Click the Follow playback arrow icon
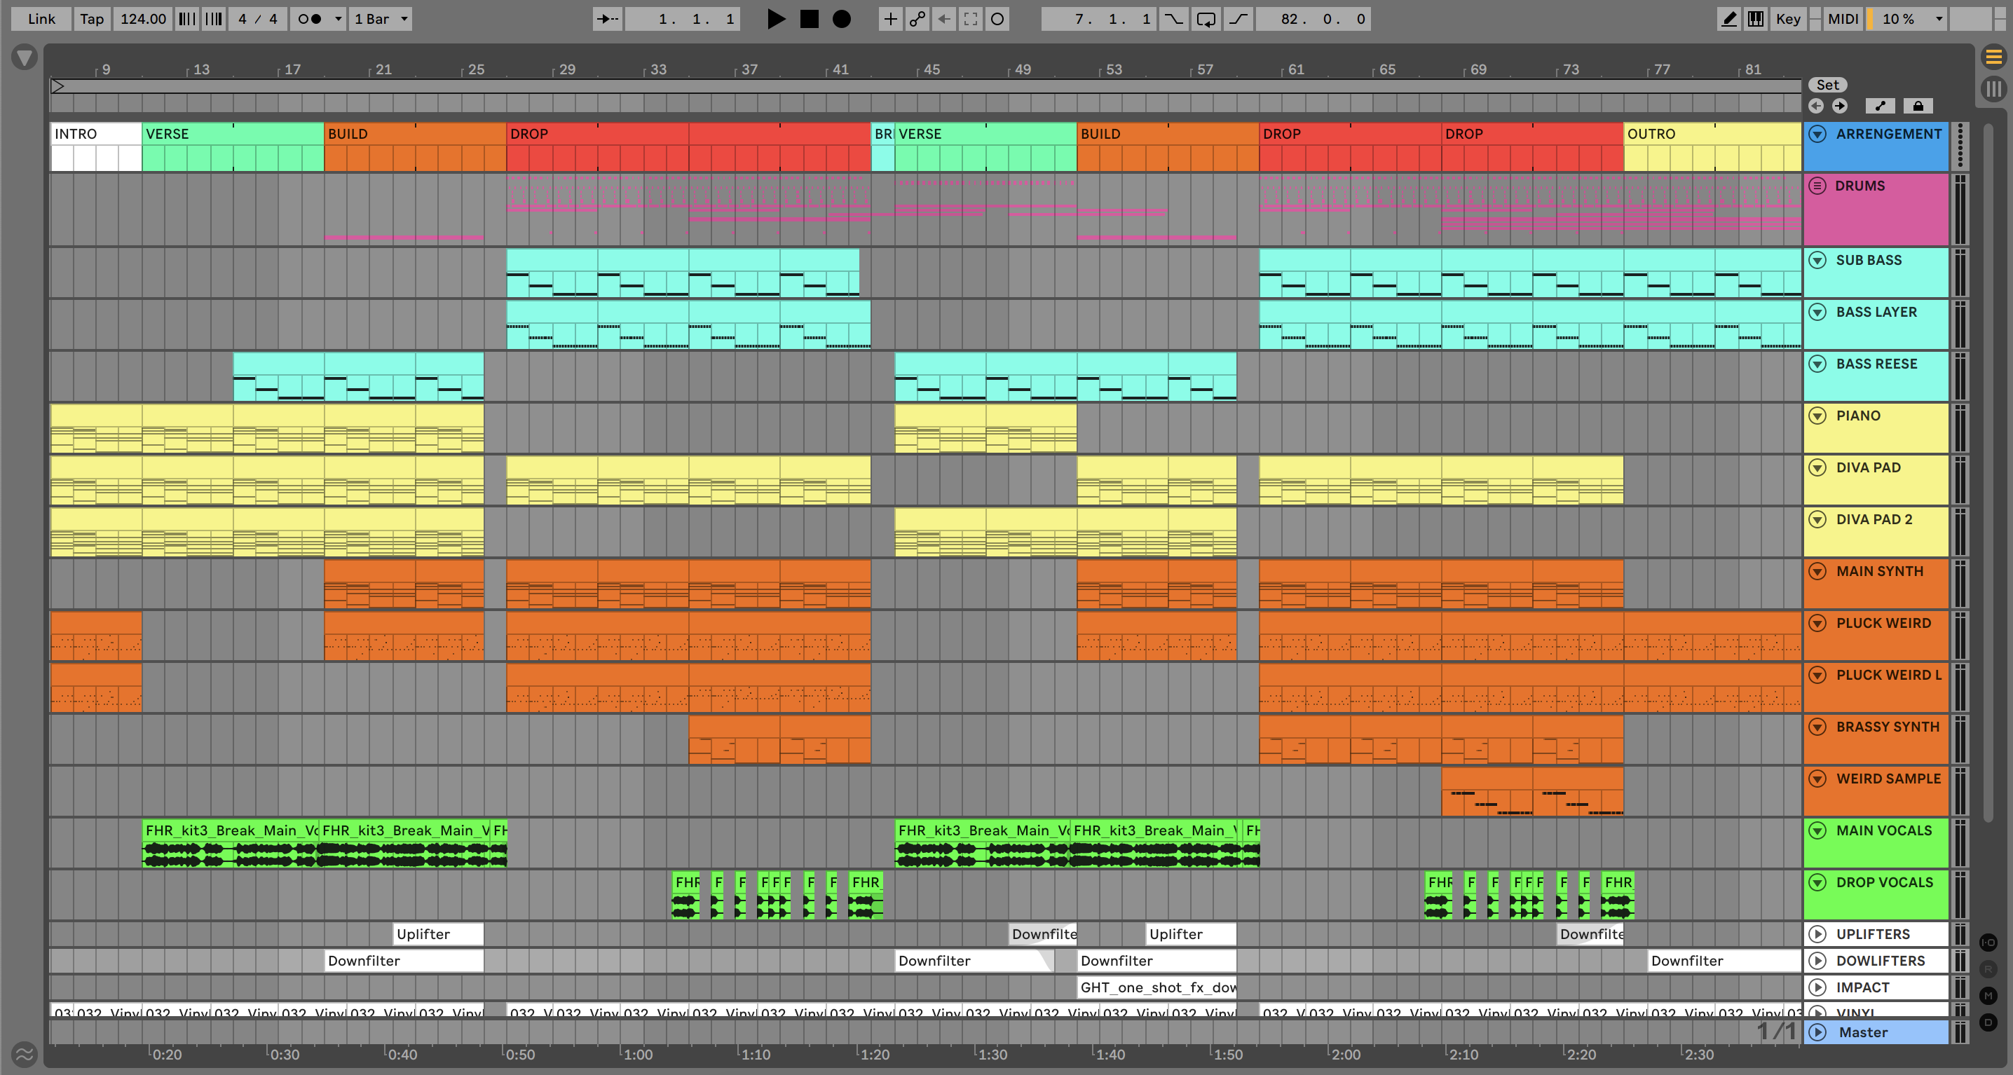The image size is (2013, 1075). [607, 19]
